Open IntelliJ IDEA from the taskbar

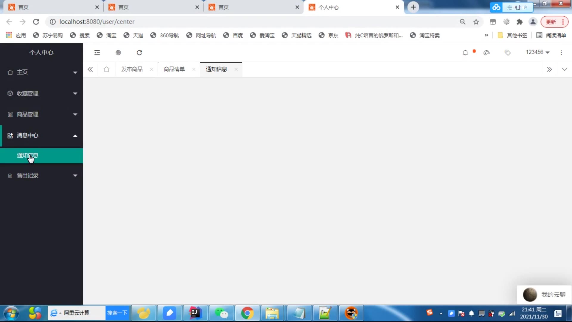point(195,313)
